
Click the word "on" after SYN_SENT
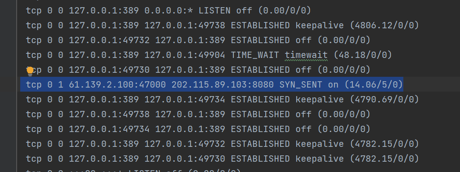(333, 85)
